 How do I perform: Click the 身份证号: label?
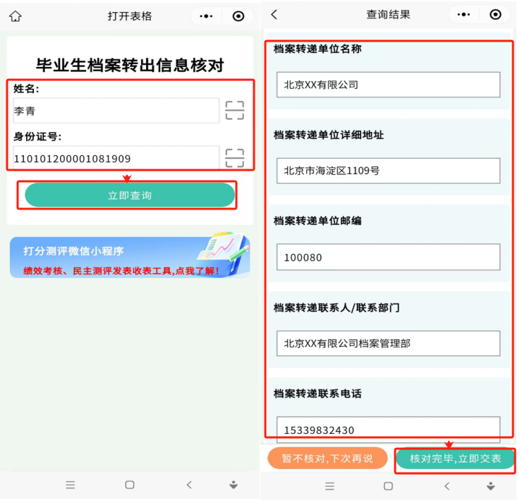point(37,136)
